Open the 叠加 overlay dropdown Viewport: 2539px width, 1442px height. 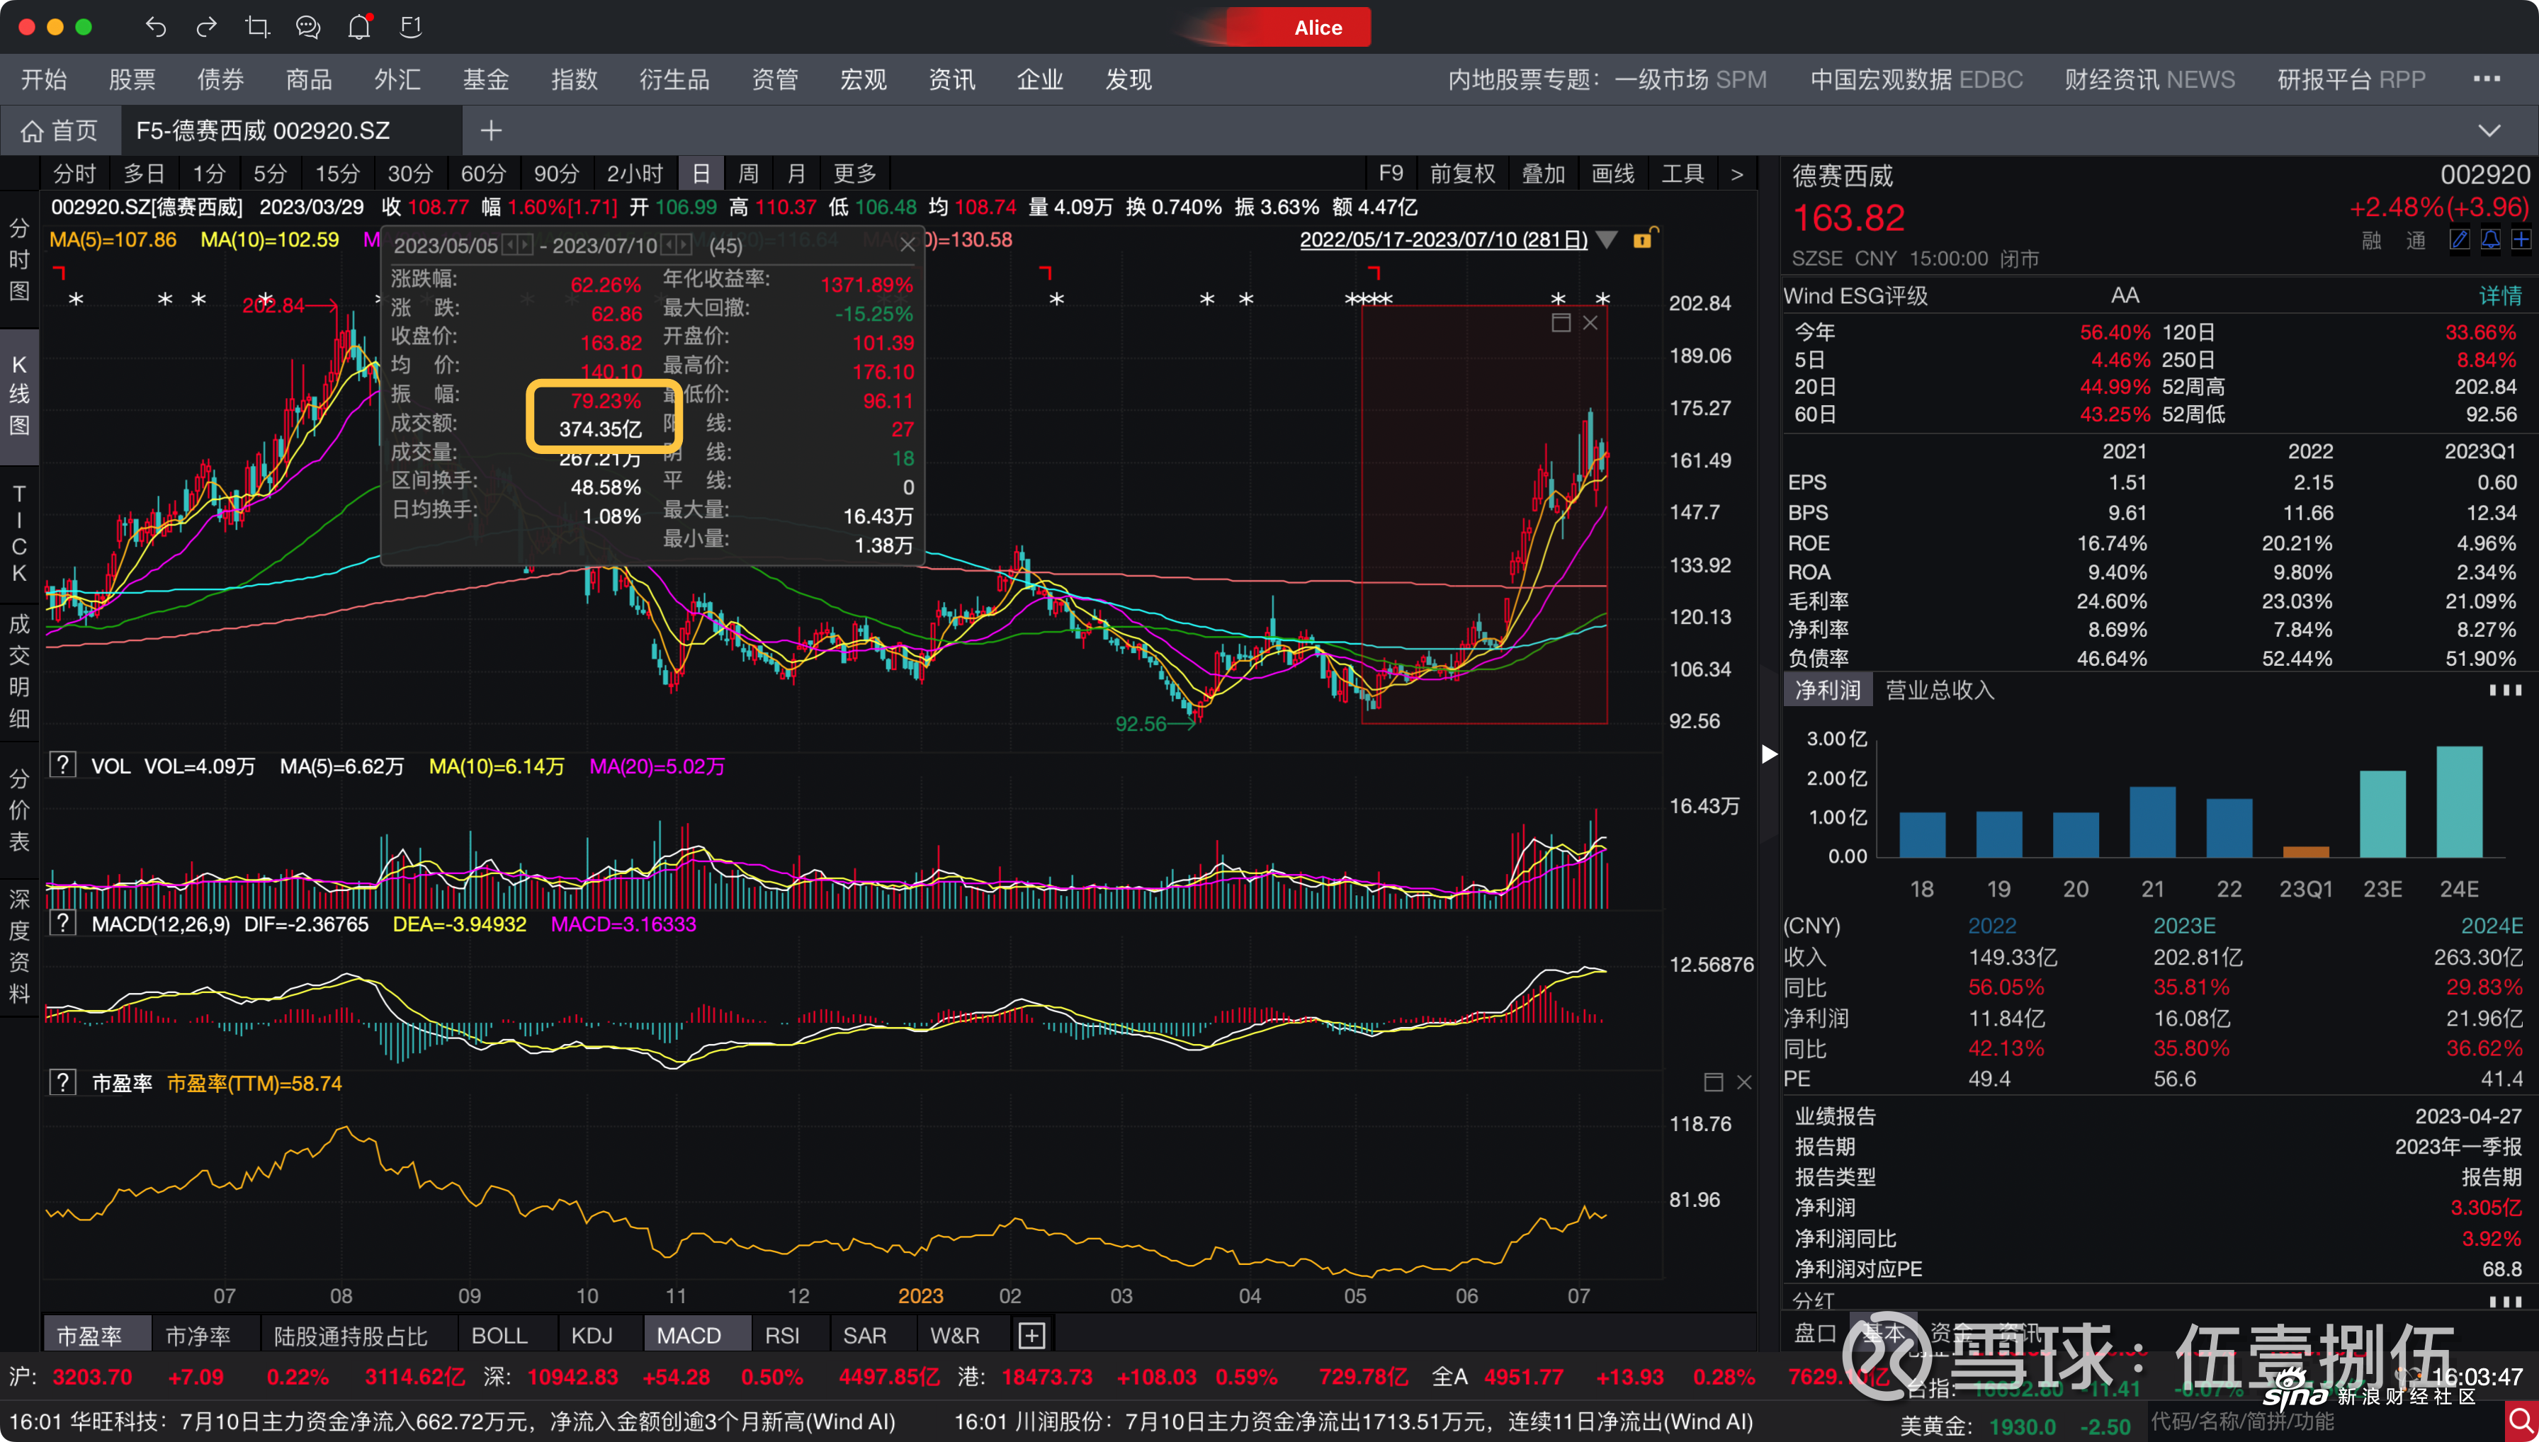pyautogui.click(x=1544, y=174)
